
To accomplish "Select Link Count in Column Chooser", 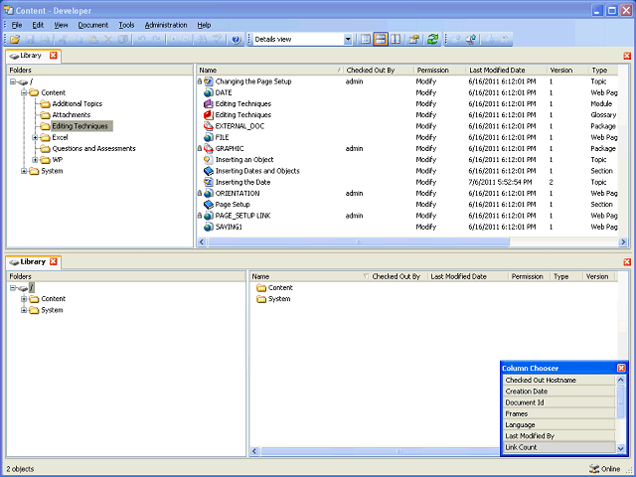I will tap(559, 447).
